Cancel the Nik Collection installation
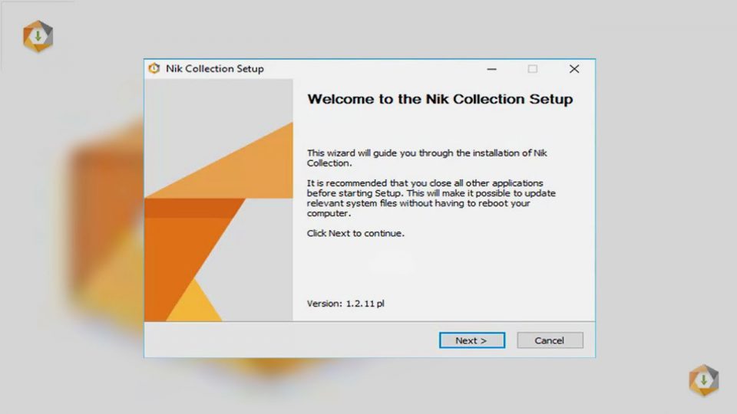Viewport: 737px width, 414px height. 550,340
